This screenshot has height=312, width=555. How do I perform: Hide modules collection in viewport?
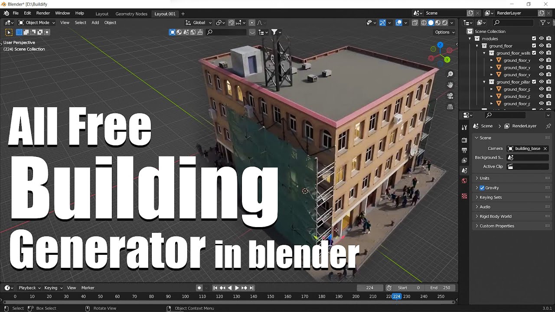coord(541,39)
